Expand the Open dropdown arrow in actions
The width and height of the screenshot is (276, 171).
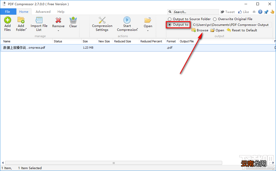[148, 31]
